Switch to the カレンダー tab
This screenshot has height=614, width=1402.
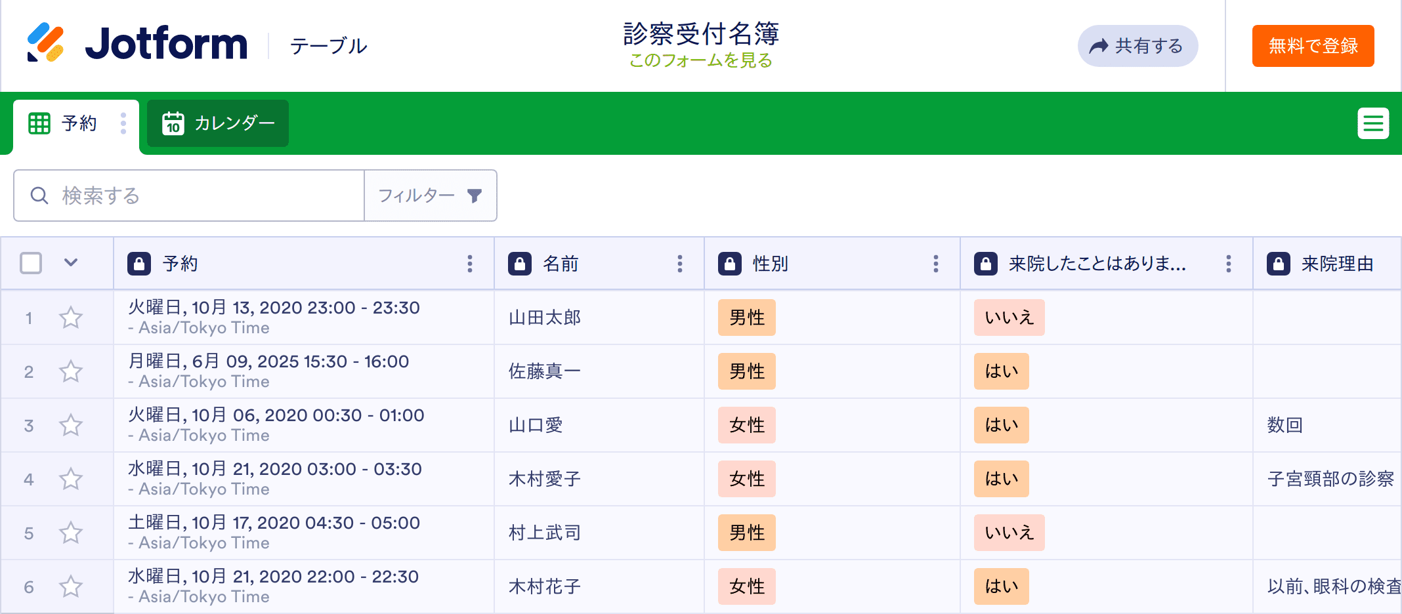[x=218, y=123]
